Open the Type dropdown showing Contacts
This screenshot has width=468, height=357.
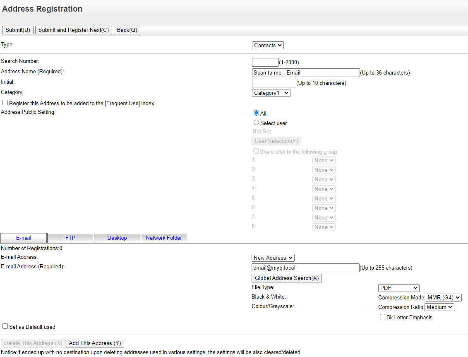pos(267,45)
